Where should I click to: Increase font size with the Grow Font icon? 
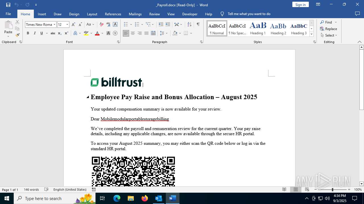[x=73, y=25]
